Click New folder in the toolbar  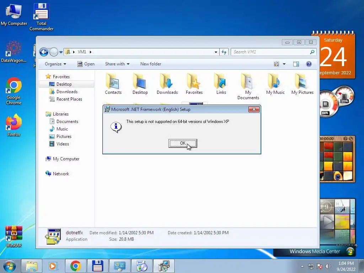coord(151,64)
